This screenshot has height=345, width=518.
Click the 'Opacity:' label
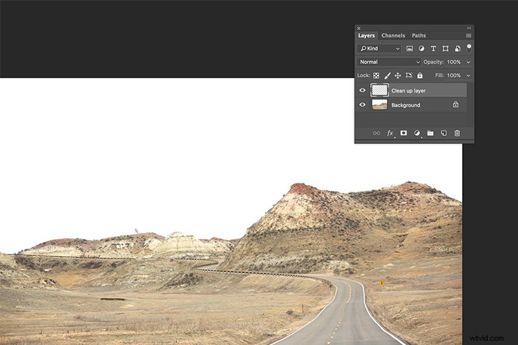[x=434, y=62]
